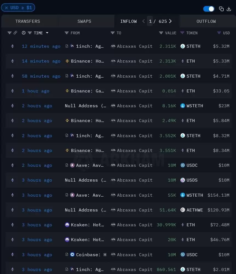Viewport: 236px width, 274px height.
Task: Open the '12 minutes ago' transaction link
Action: coord(41,46)
